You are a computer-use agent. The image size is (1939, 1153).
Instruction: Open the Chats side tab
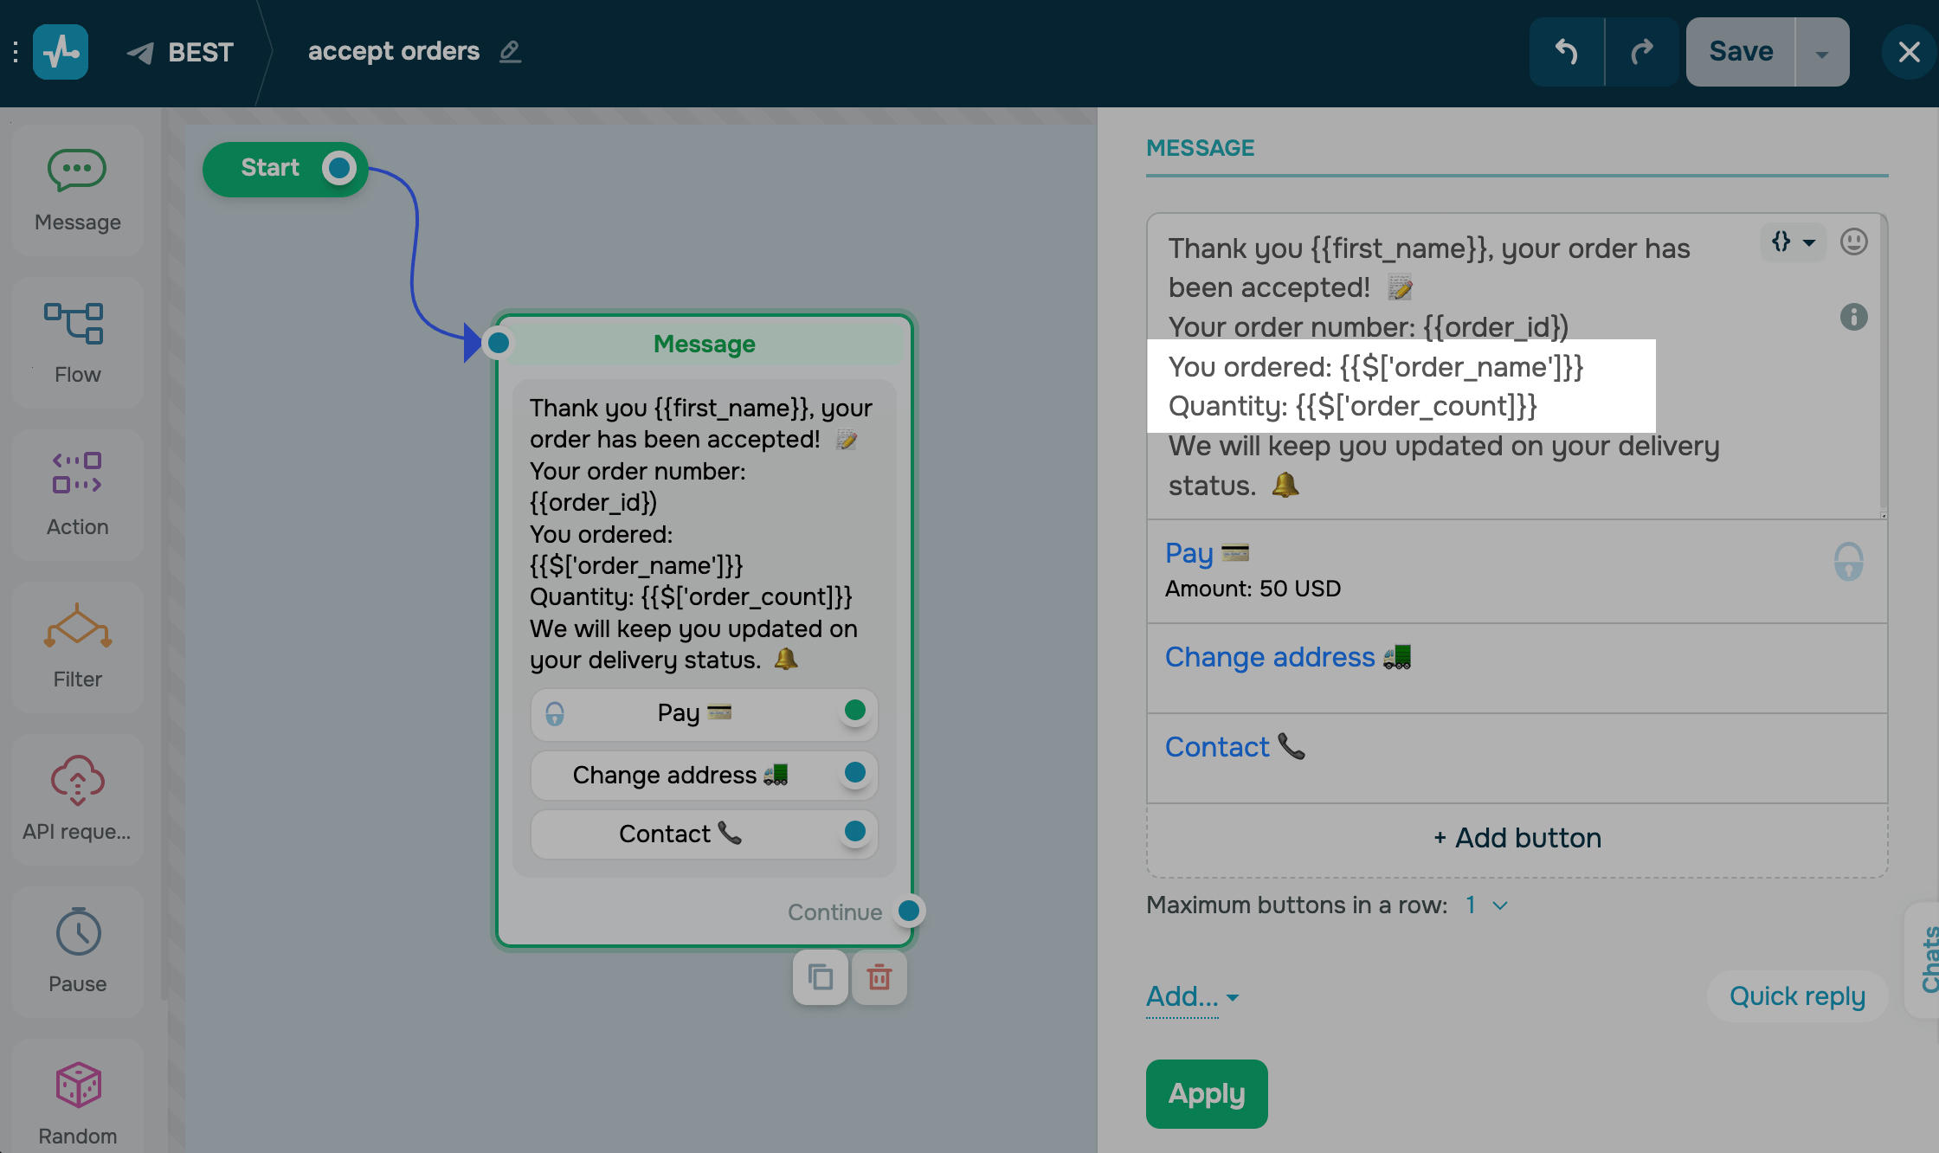click(1927, 959)
